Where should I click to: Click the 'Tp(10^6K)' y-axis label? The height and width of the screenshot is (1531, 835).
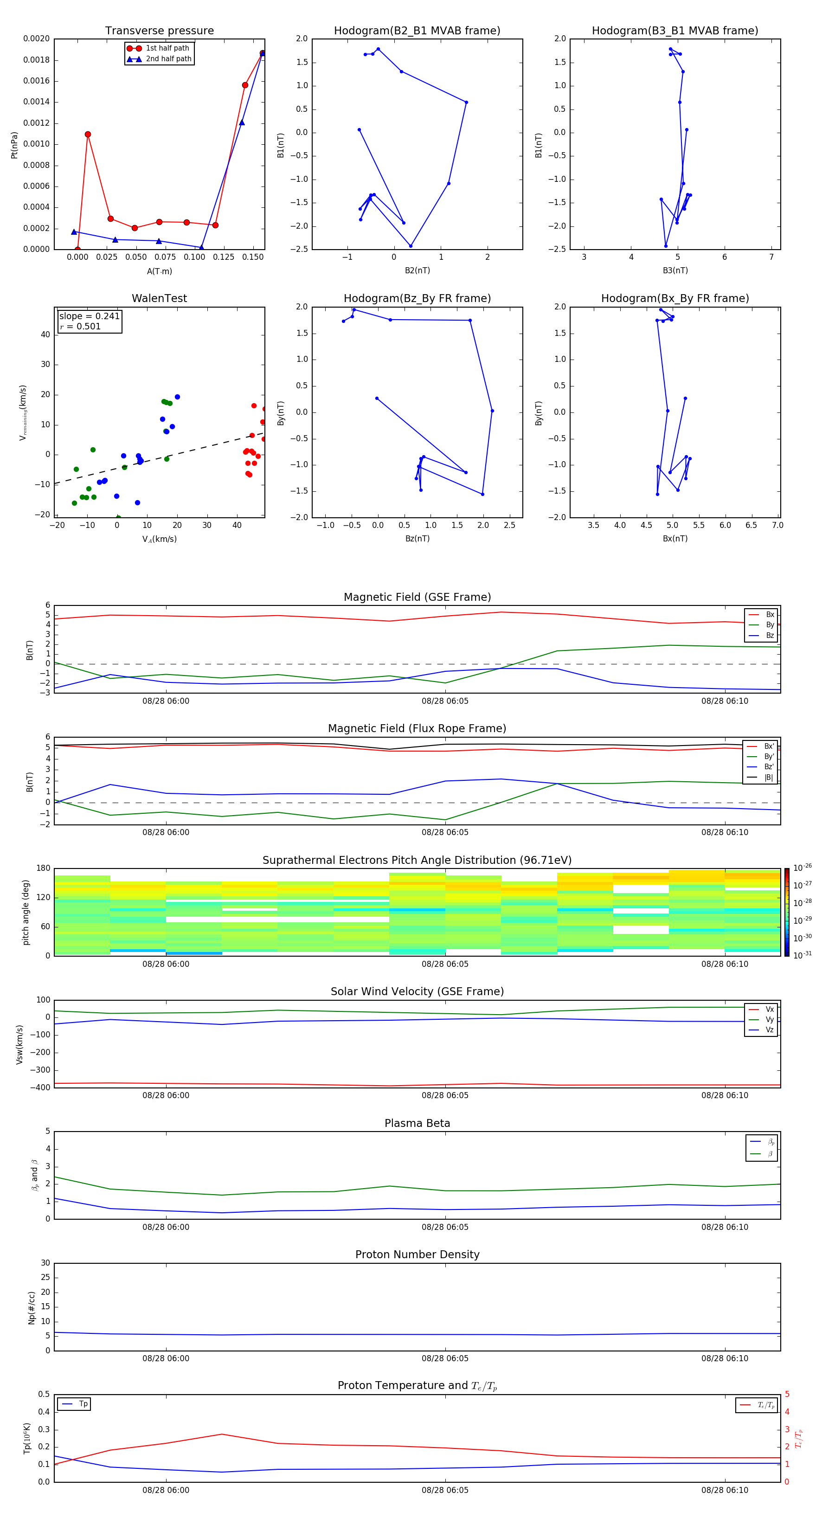pos(27,1439)
